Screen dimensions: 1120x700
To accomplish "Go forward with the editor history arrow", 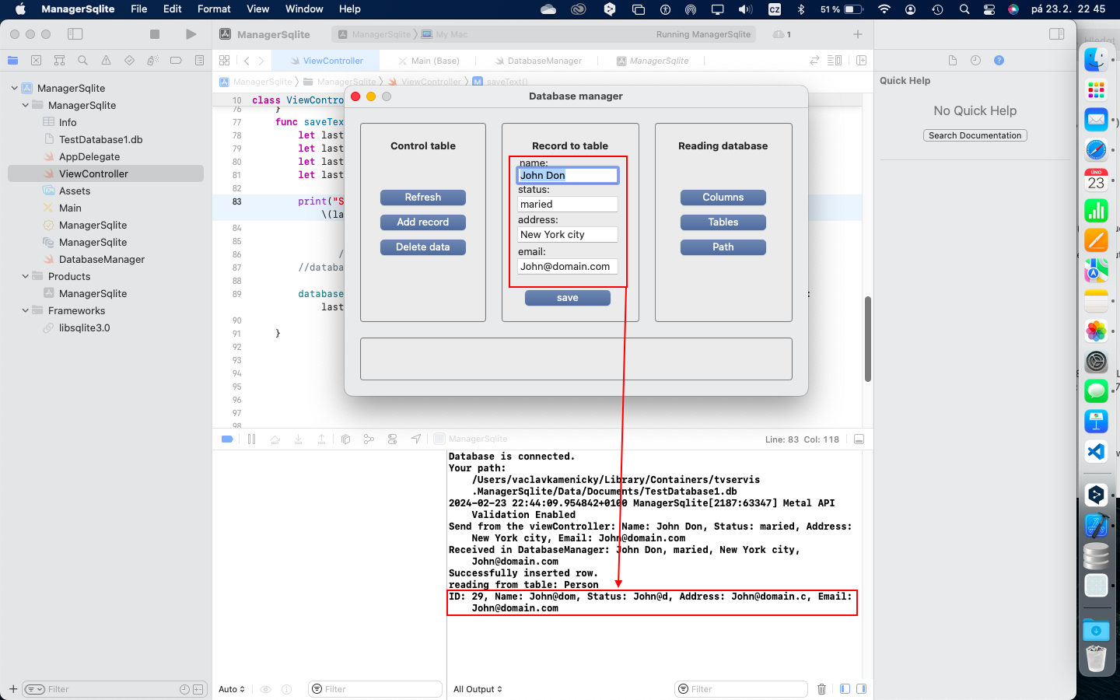I will coord(261,61).
